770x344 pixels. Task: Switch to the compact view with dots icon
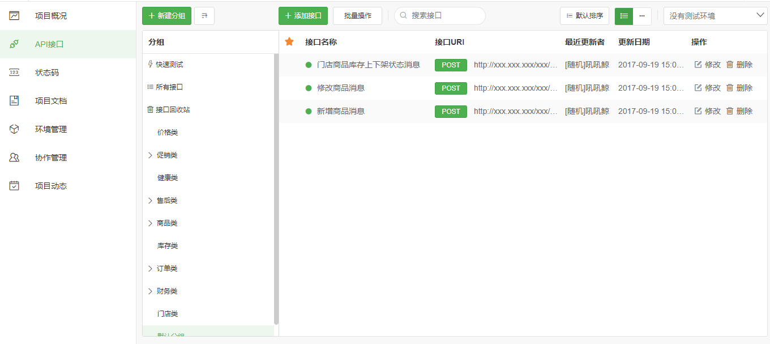642,16
